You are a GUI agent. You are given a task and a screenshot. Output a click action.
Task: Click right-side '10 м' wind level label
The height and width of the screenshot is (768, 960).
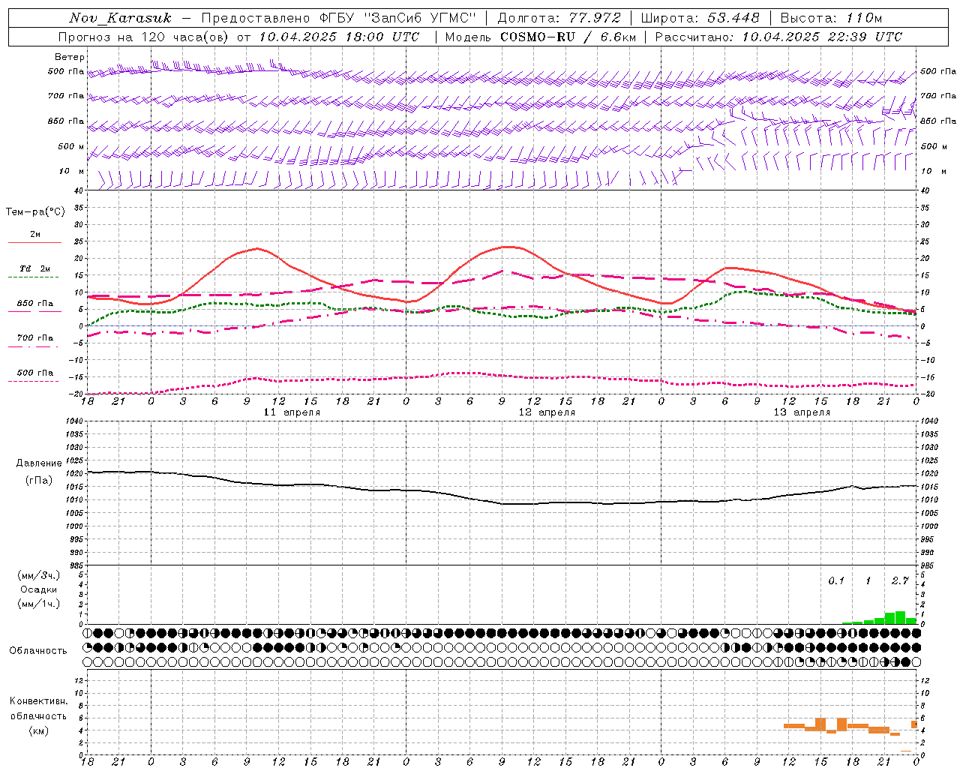tap(933, 171)
